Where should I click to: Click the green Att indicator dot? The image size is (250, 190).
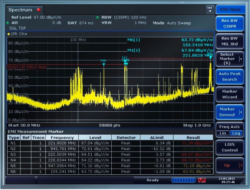click(8, 23)
